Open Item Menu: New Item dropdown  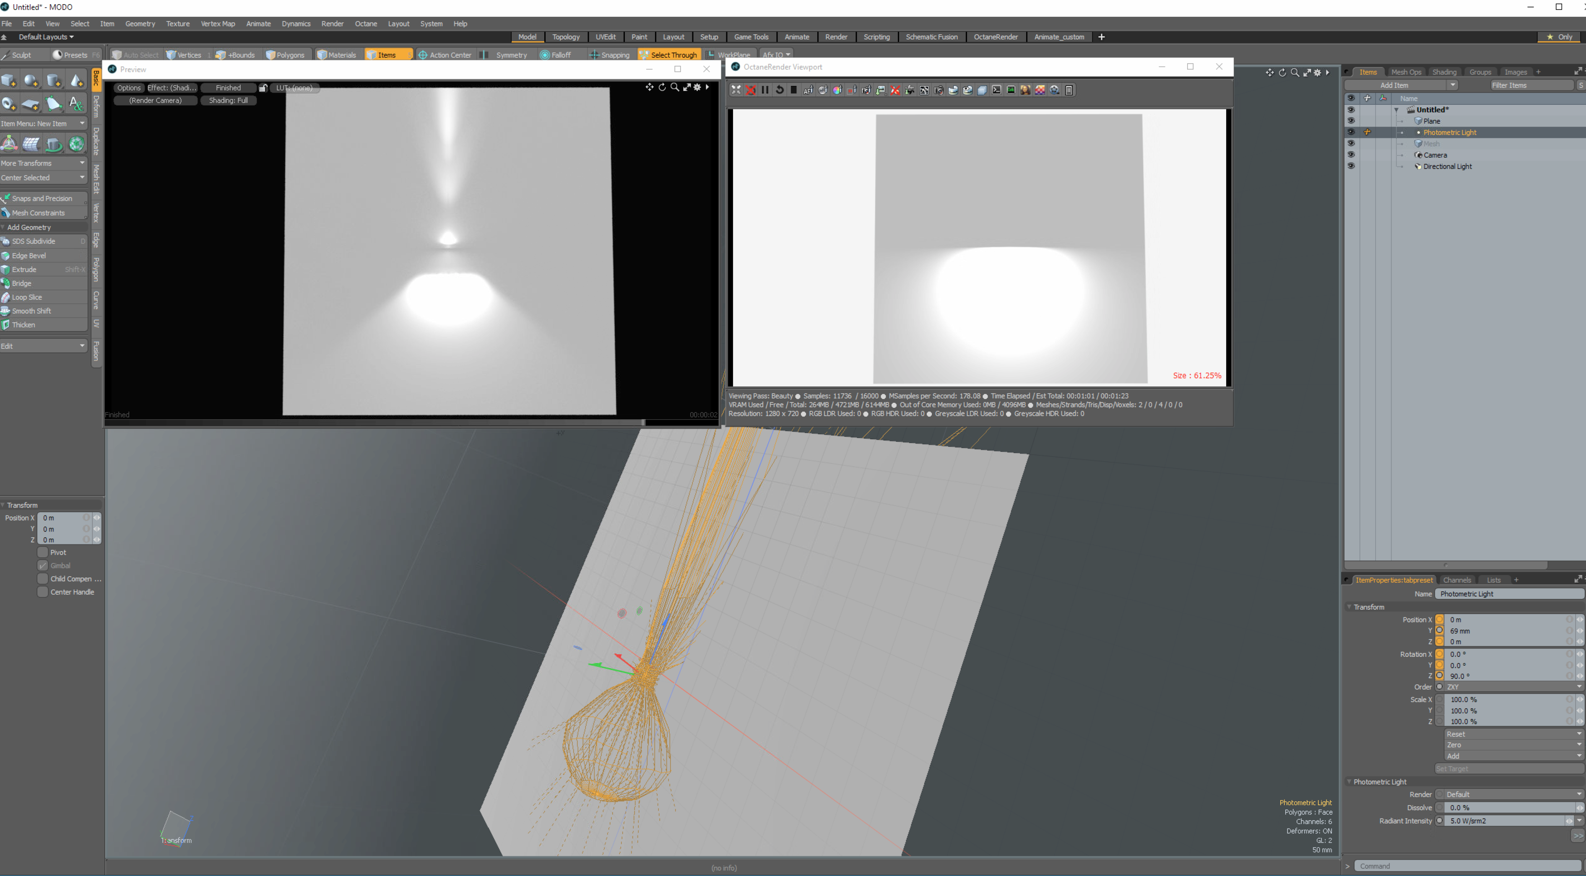pos(43,124)
